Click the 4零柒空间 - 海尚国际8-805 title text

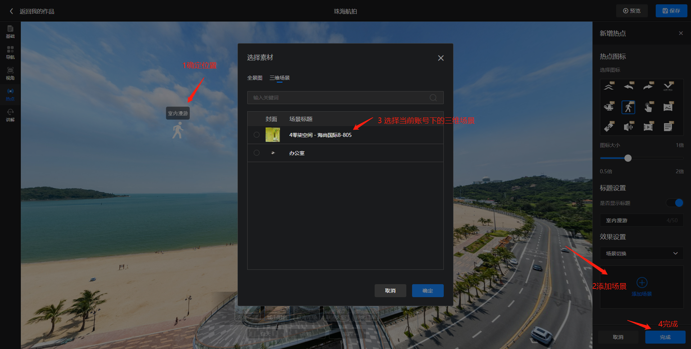pyautogui.click(x=320, y=135)
